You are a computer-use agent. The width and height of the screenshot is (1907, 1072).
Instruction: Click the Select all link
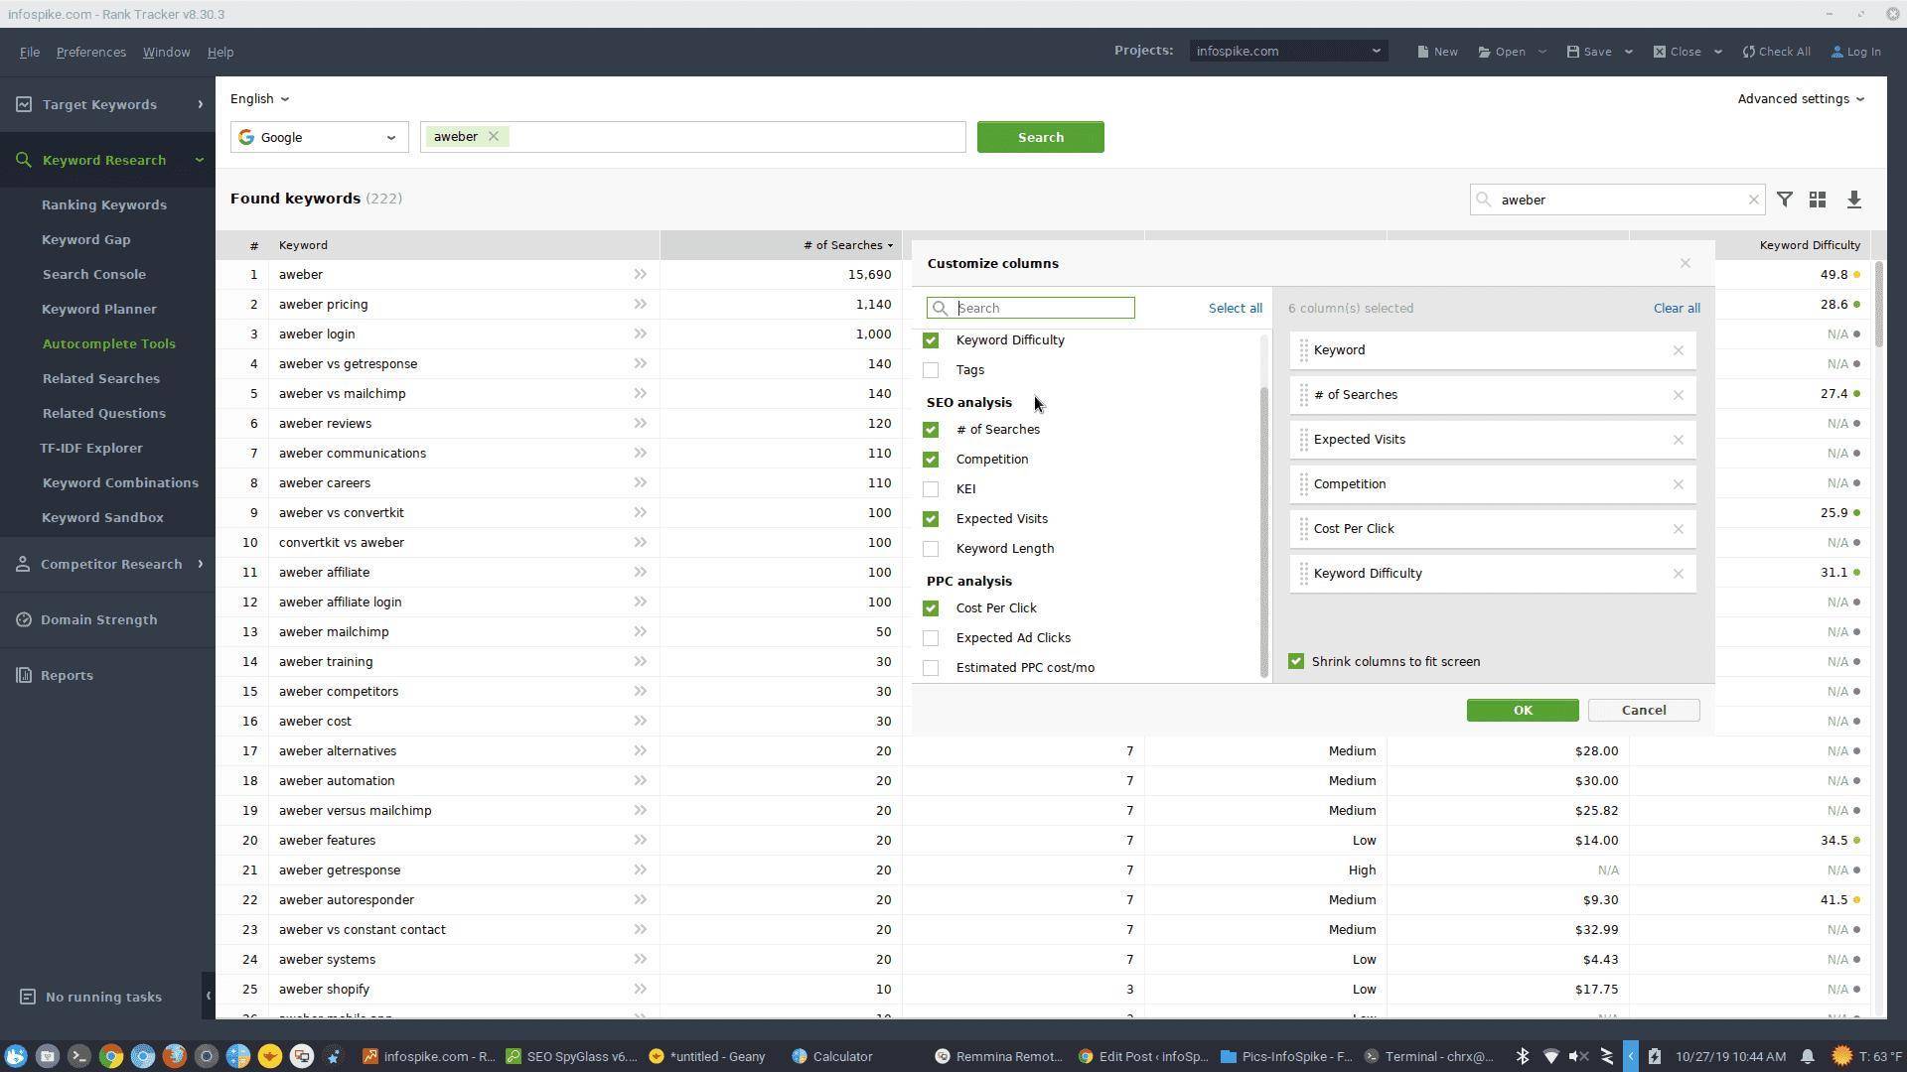[1235, 308]
